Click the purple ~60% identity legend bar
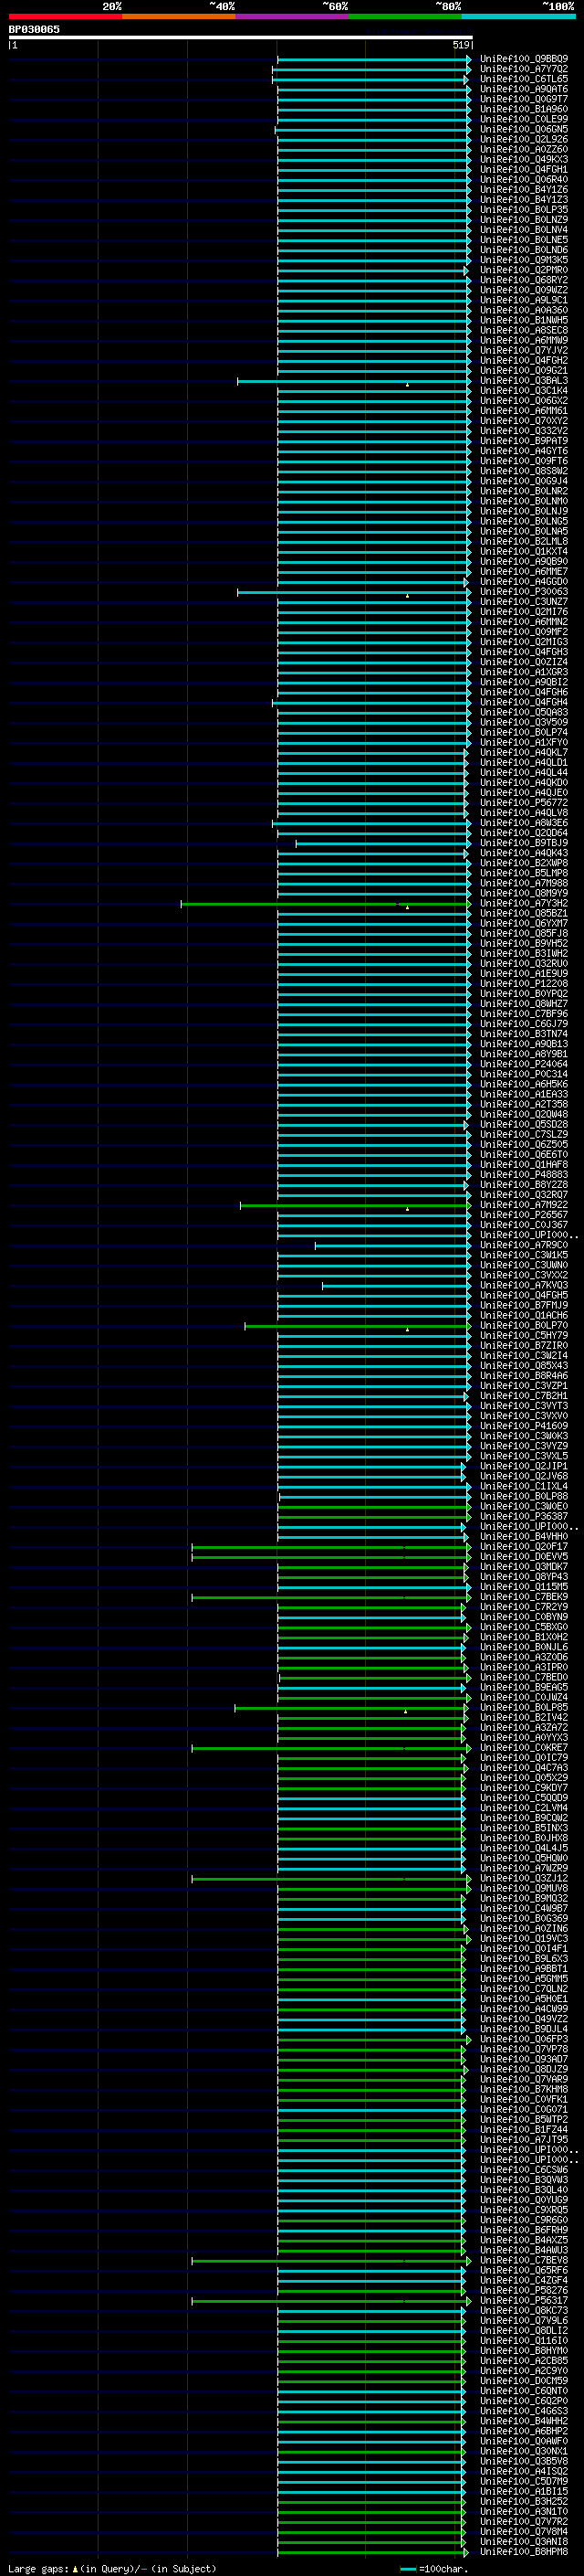The image size is (584, 2576). 293,16
